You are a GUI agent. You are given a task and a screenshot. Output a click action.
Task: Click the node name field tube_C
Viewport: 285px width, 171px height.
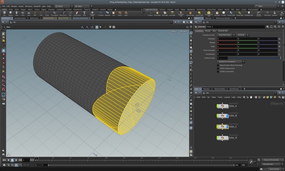[235, 27]
